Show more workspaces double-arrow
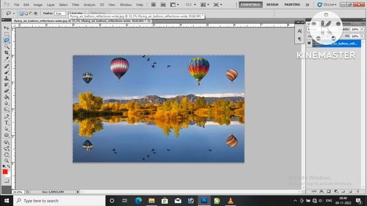Screen dimensions: 367x206 click(307, 5)
